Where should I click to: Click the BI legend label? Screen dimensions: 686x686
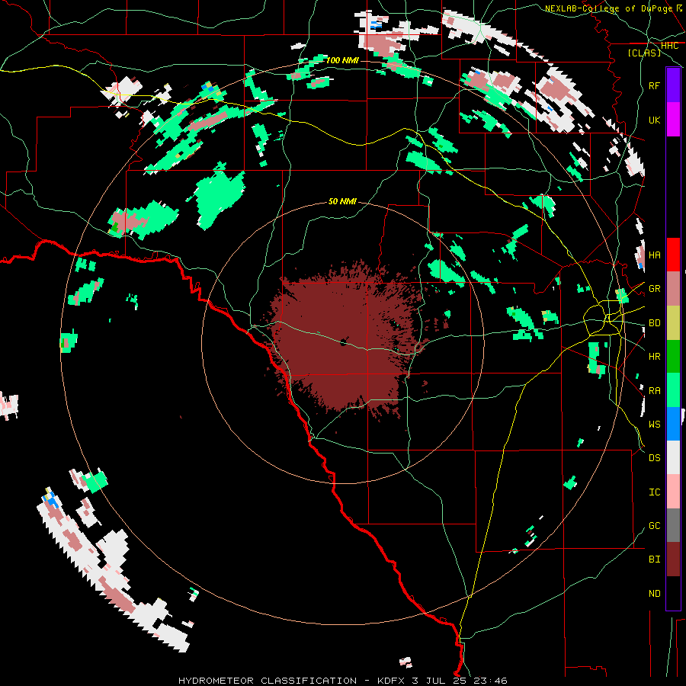tap(655, 559)
